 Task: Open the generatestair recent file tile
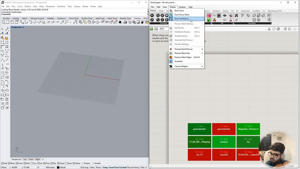199,129
